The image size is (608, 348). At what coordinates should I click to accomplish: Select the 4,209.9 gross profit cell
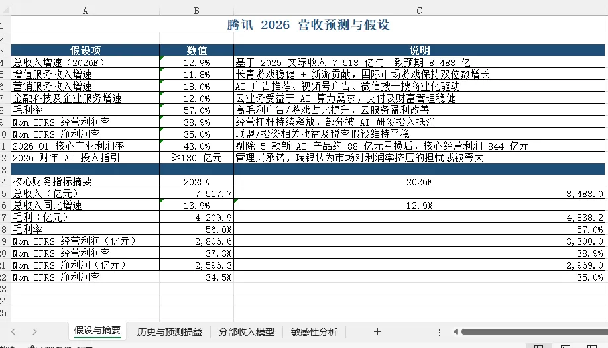pos(197,218)
